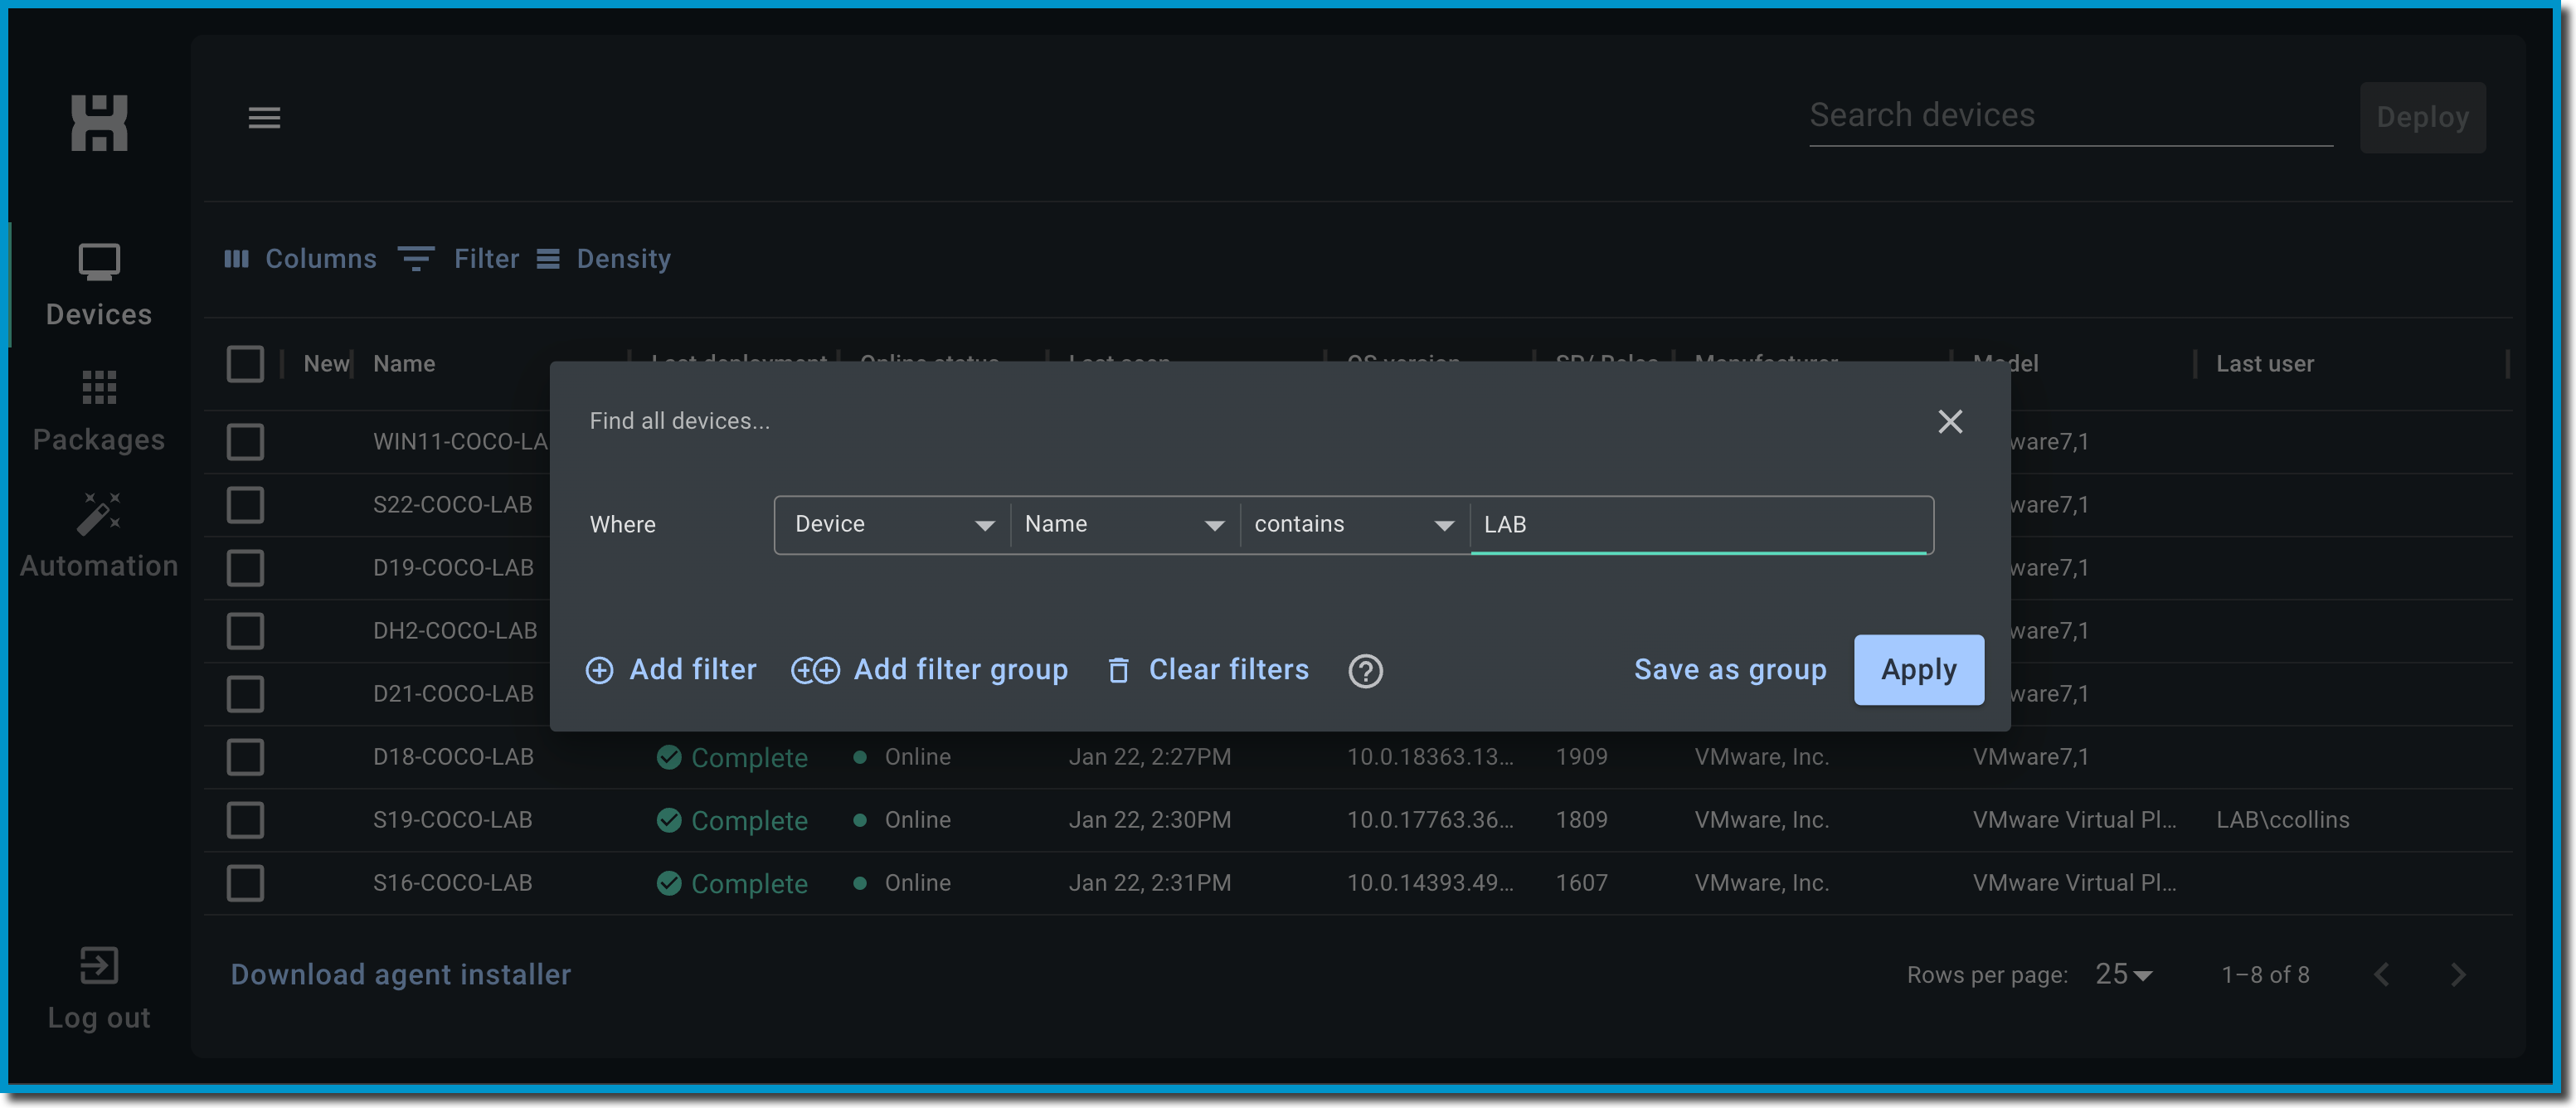
Task: Open the contains operator dropdown
Action: pyautogui.click(x=1355, y=525)
